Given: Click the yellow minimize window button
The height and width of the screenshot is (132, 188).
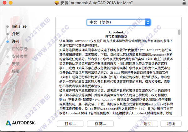Looking at the screenshot, I should point(11,2).
